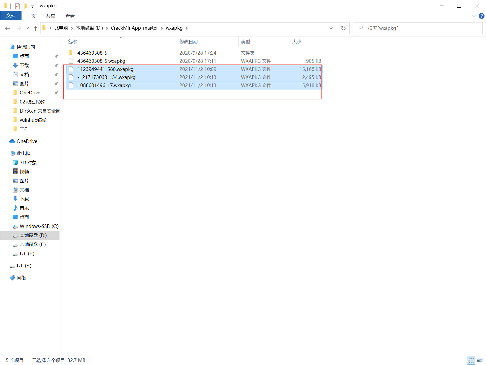Sort by 名称 column header
The width and height of the screenshot is (486, 365).
tap(72, 42)
